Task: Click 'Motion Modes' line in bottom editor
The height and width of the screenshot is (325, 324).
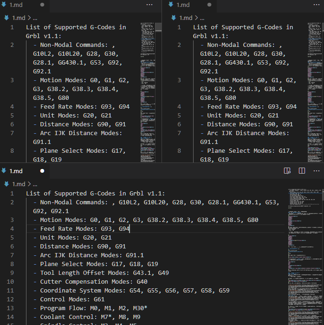Action: 146,220
